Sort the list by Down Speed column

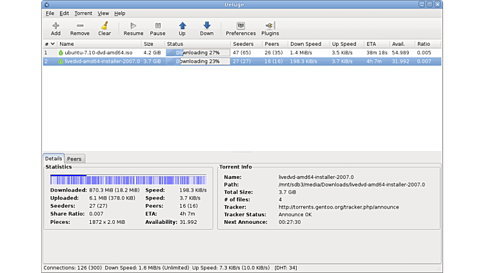pyautogui.click(x=304, y=44)
